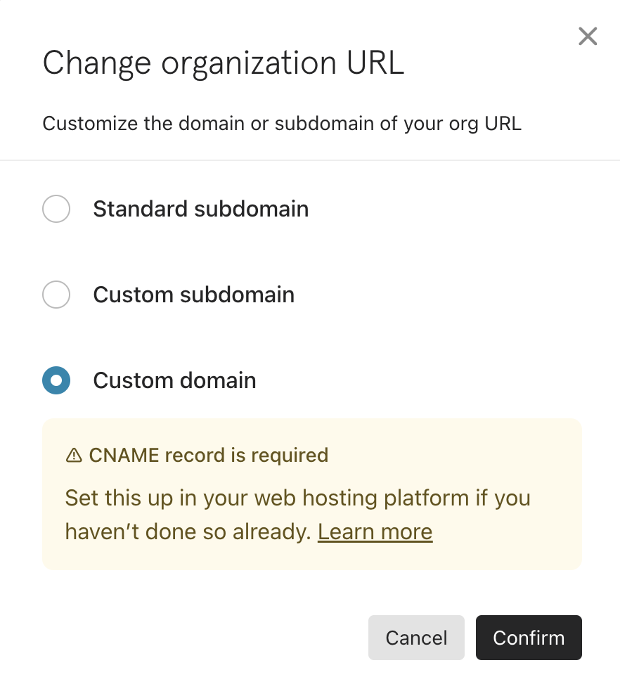620x696 pixels.
Task: Click the blue dot in the Custom domain radio
Action: (56, 380)
